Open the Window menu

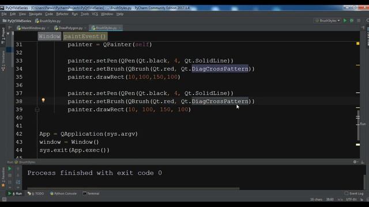tap(107, 14)
